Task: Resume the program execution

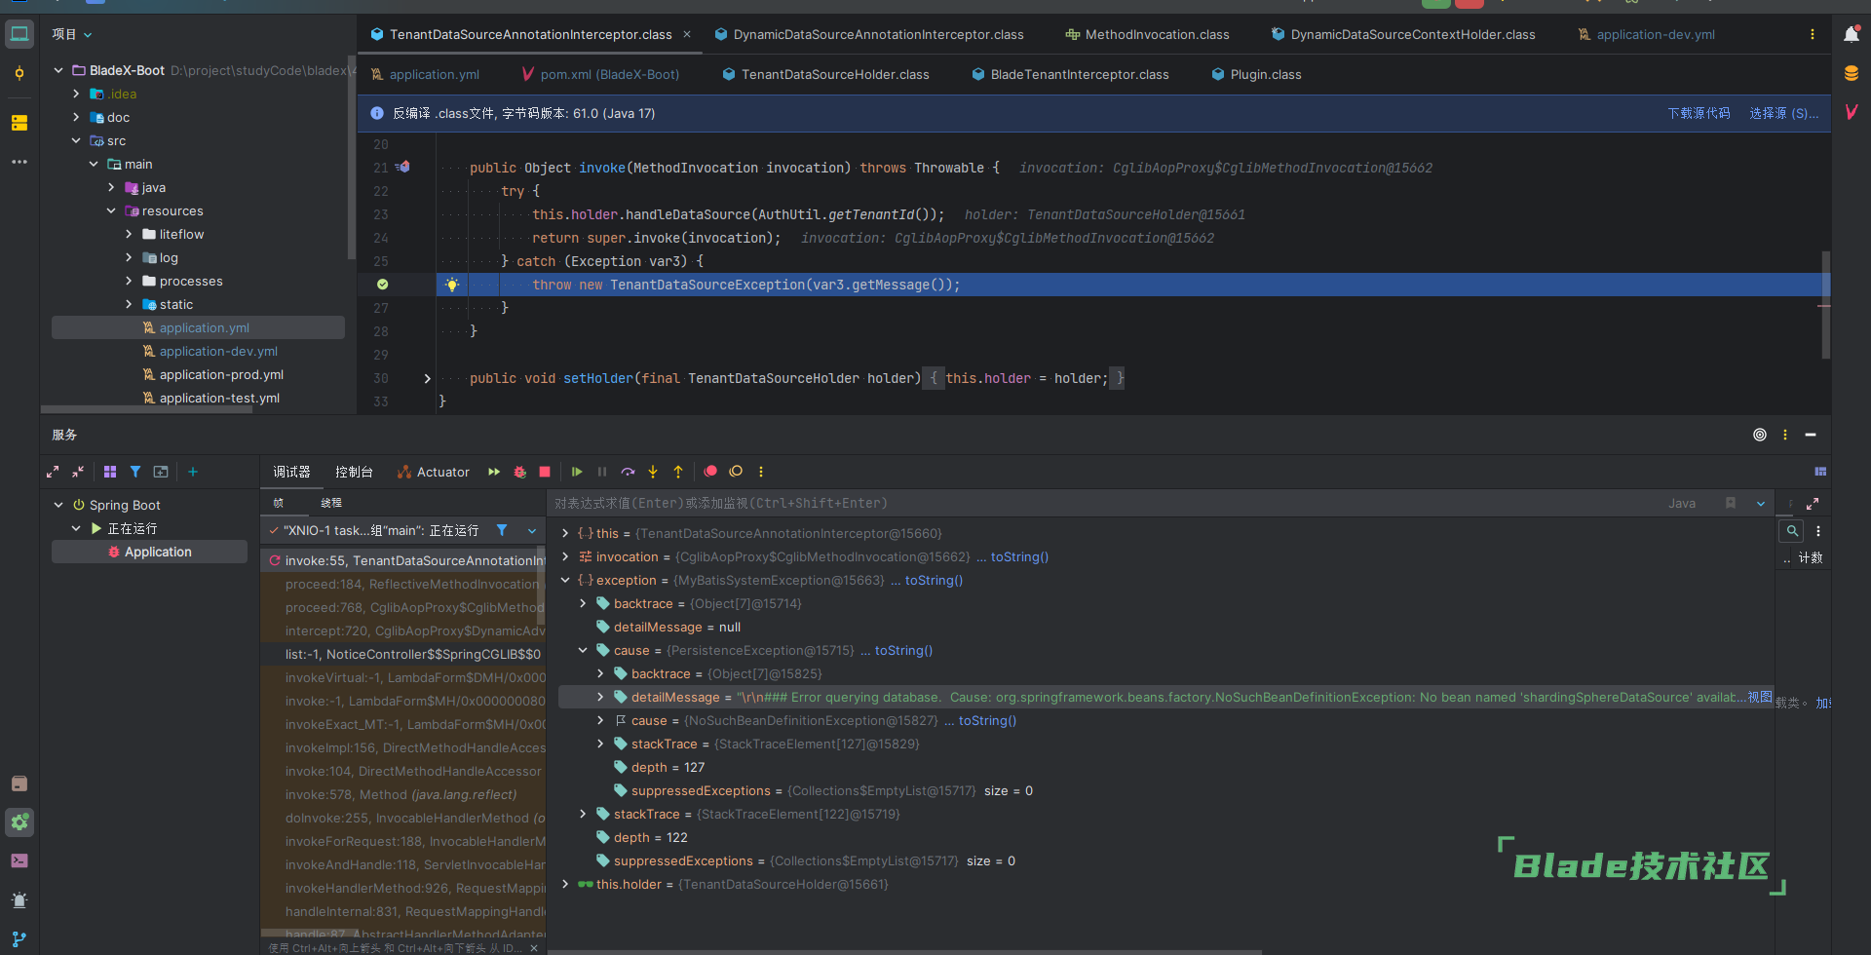Action: coord(577,472)
